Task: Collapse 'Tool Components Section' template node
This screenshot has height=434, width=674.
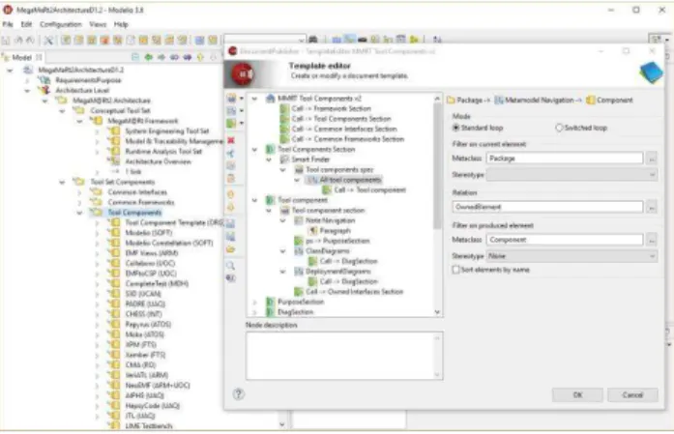Action: point(255,150)
